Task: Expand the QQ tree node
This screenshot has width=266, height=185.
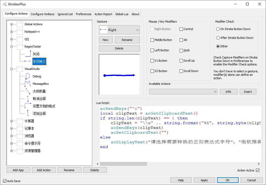Action: point(11,39)
